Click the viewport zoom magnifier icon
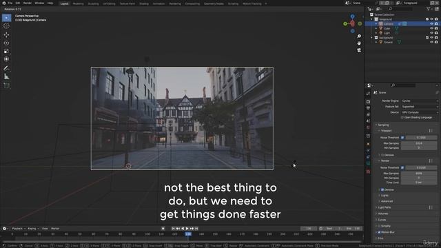Viewport: 441px width, 248px height. point(359,37)
